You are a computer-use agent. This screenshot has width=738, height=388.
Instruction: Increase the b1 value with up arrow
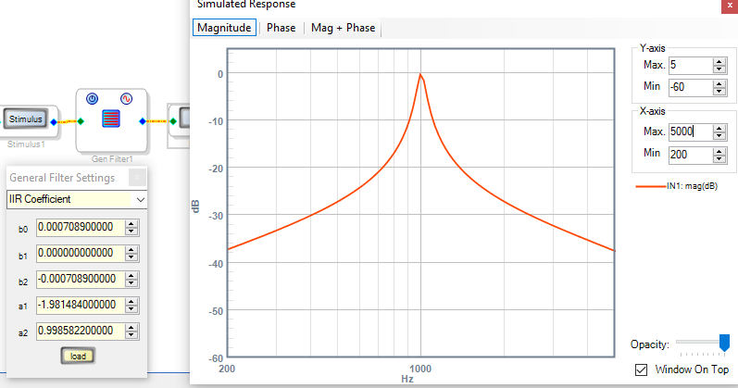(131, 250)
